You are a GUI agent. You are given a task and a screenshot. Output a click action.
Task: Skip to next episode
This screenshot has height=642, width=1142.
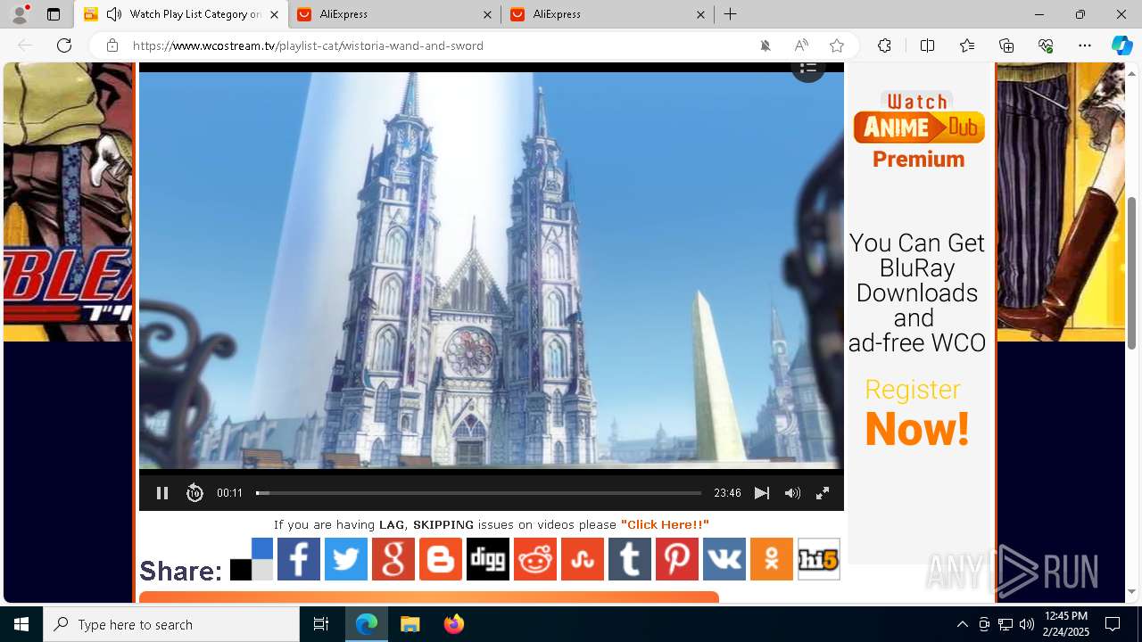click(x=761, y=493)
